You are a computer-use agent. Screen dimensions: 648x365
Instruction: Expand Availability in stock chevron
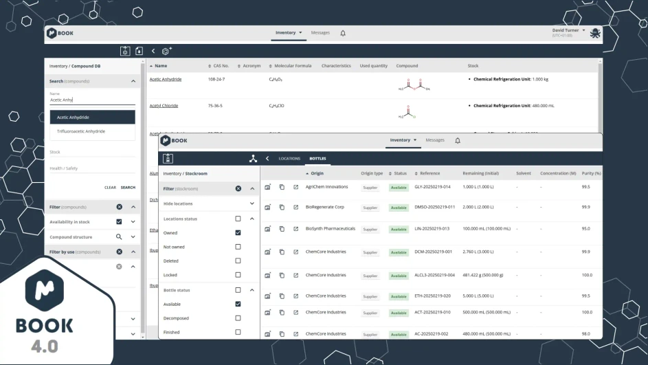click(x=133, y=222)
